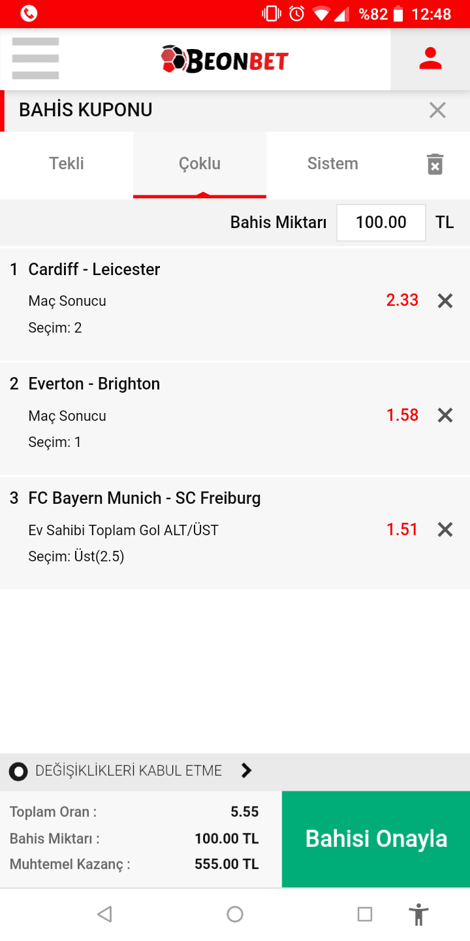Remove the Everton - Brighton bet
Viewport: 470px width, 941px height.
click(445, 415)
